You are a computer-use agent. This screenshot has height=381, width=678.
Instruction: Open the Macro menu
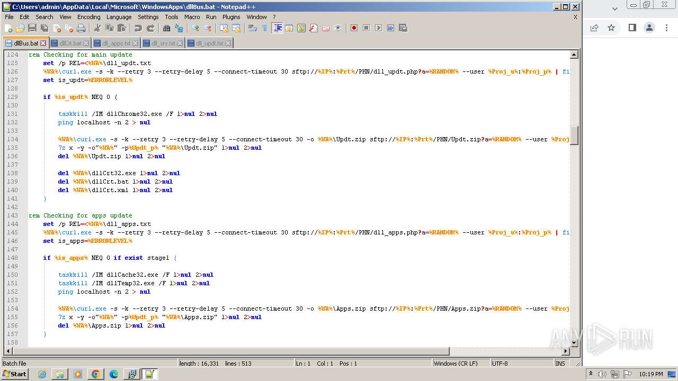[x=192, y=17]
